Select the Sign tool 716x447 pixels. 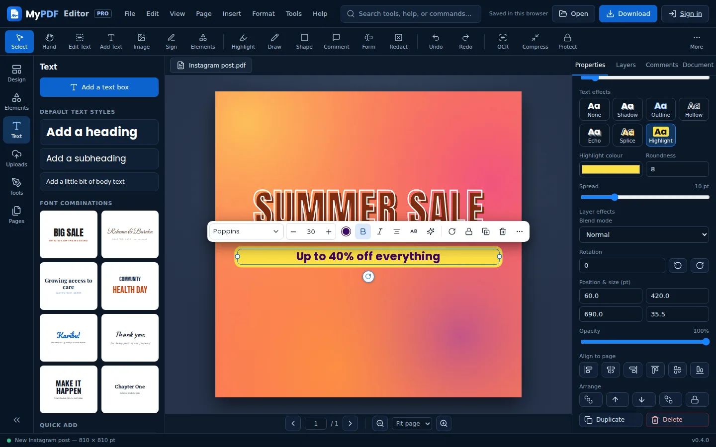[171, 41]
